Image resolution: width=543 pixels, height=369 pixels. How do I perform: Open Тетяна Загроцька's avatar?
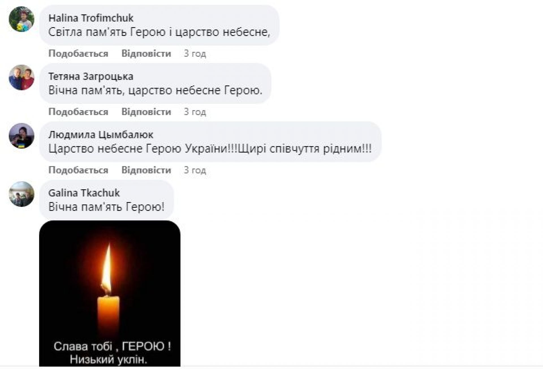(21, 78)
